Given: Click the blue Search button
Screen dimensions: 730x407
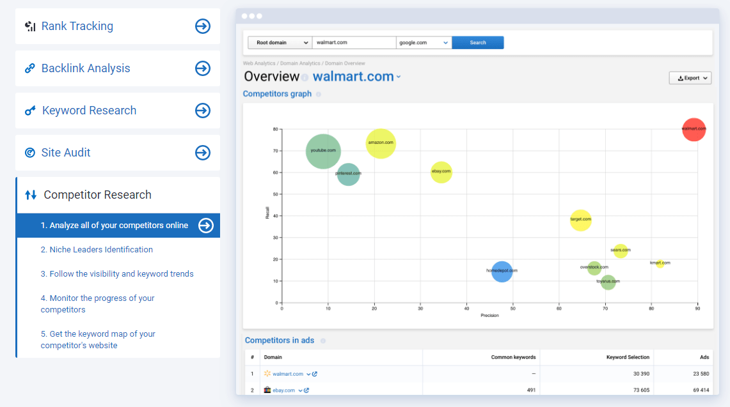Looking at the screenshot, I should click(478, 42).
